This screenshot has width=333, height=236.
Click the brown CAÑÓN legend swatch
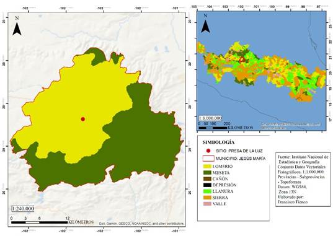click(x=207, y=179)
